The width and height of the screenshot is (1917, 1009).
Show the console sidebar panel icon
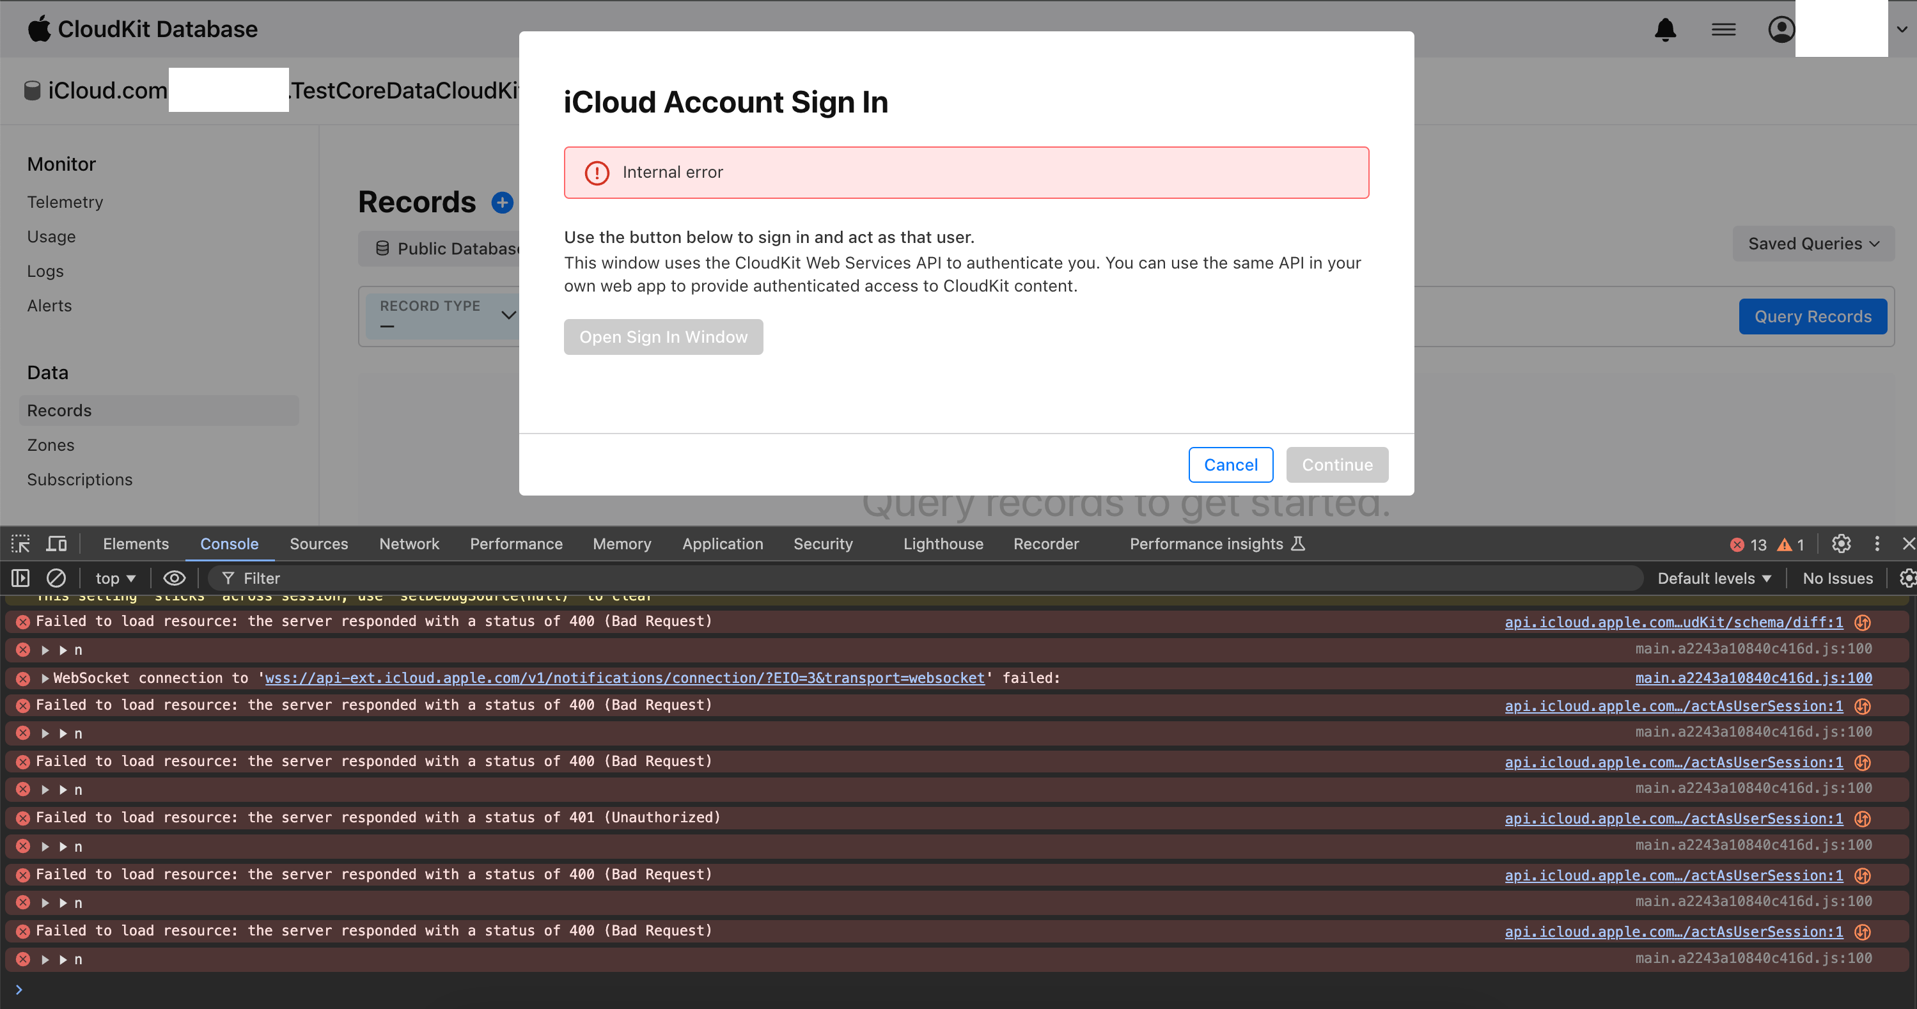pos(20,578)
